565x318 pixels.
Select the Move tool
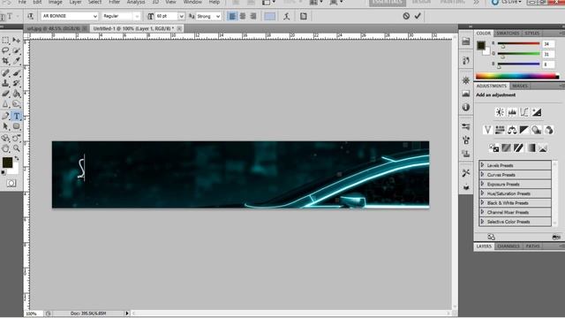tap(17, 41)
